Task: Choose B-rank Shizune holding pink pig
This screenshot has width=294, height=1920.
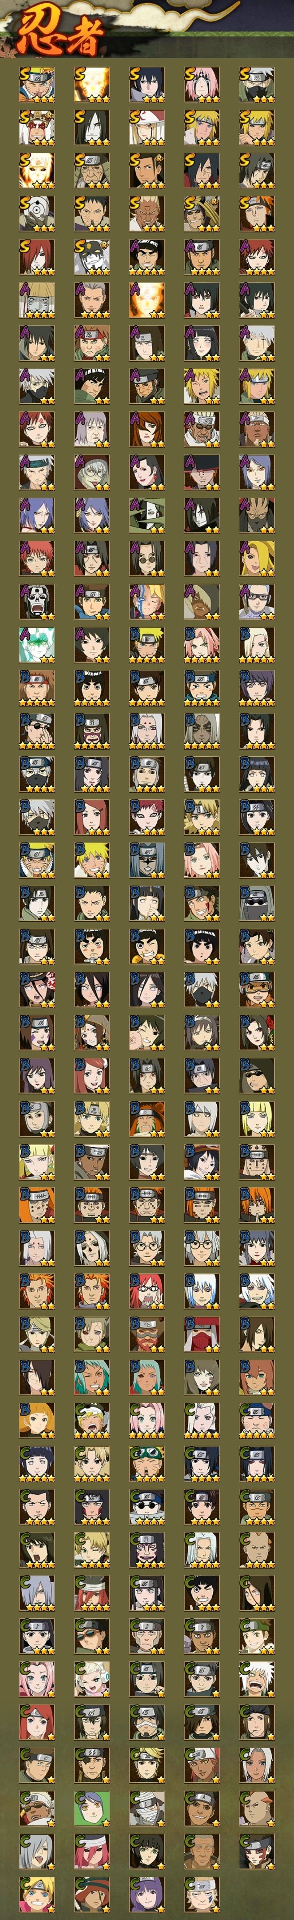Action: click(x=147, y=1033)
